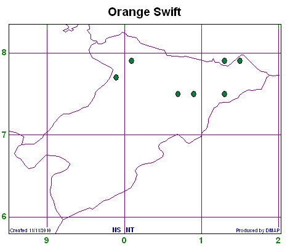This screenshot has height=247, width=290.
Task: Click the easting axis label 1
Action: coord(201,240)
